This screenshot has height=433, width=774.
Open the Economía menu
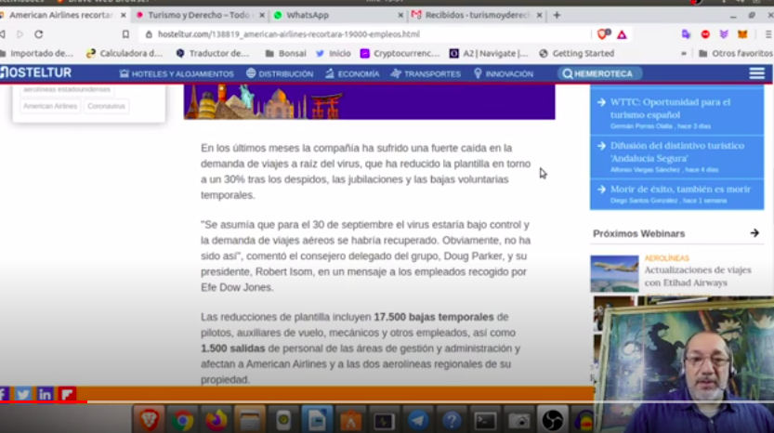[x=352, y=74]
